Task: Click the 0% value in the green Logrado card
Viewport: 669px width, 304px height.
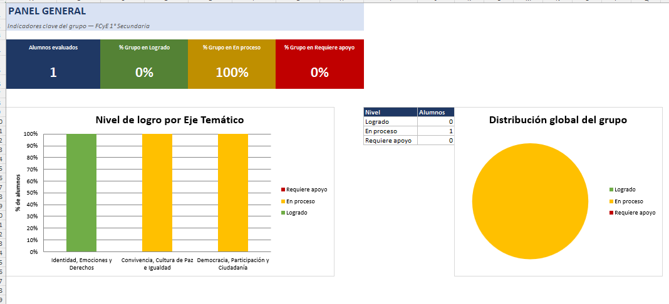Action: (144, 73)
